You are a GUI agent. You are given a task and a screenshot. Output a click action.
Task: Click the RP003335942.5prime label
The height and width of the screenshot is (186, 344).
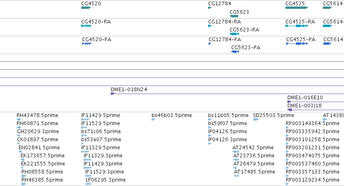312,132
